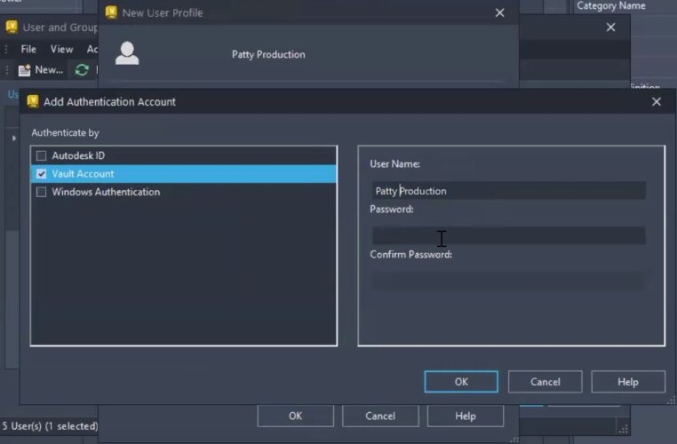Screen dimensions: 677x444
Task: Open the View menu in User and Group window
Action: 61,49
